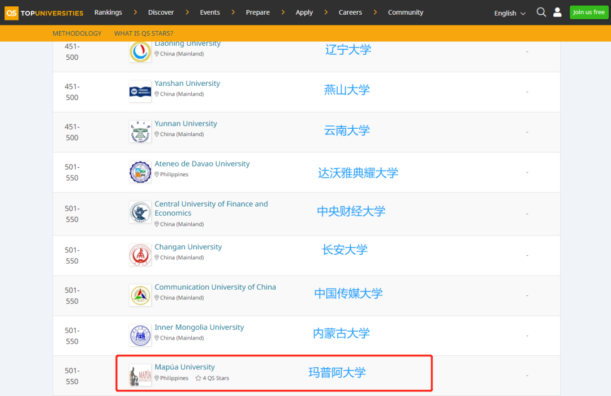611x396 pixels.
Task: Open Central University of Finance and Economics link
Action: pos(211,208)
